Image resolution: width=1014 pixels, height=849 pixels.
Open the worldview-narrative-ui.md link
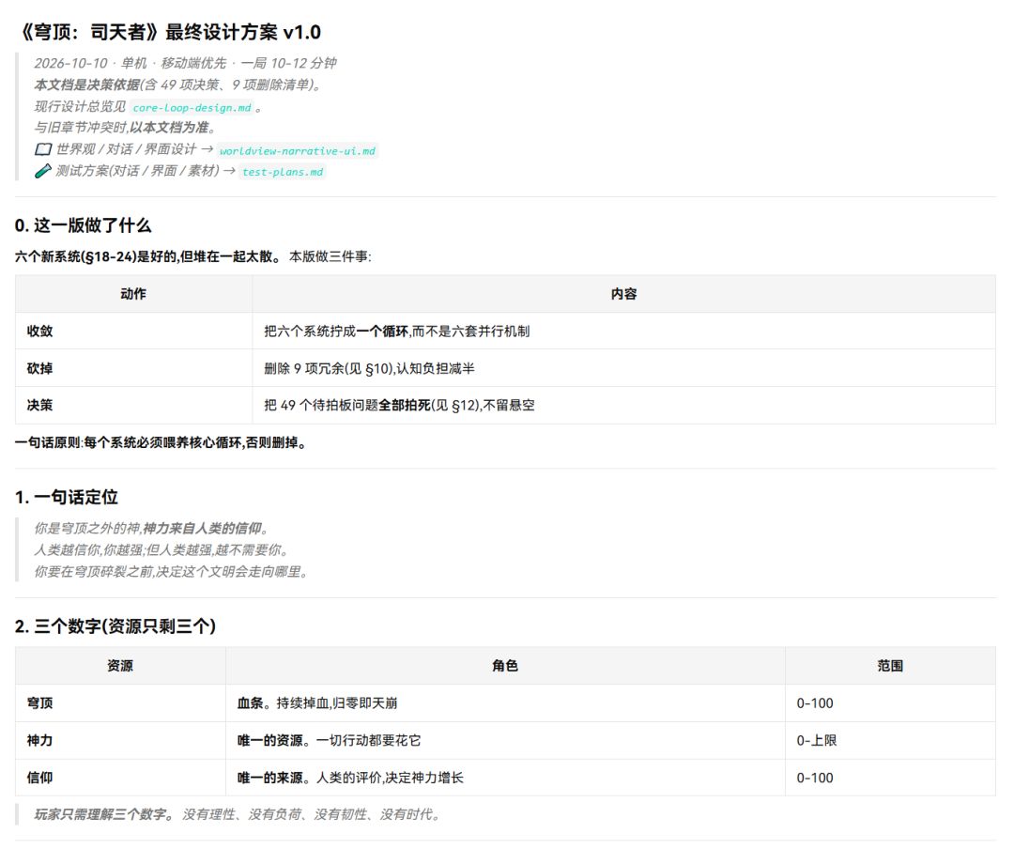coord(298,151)
